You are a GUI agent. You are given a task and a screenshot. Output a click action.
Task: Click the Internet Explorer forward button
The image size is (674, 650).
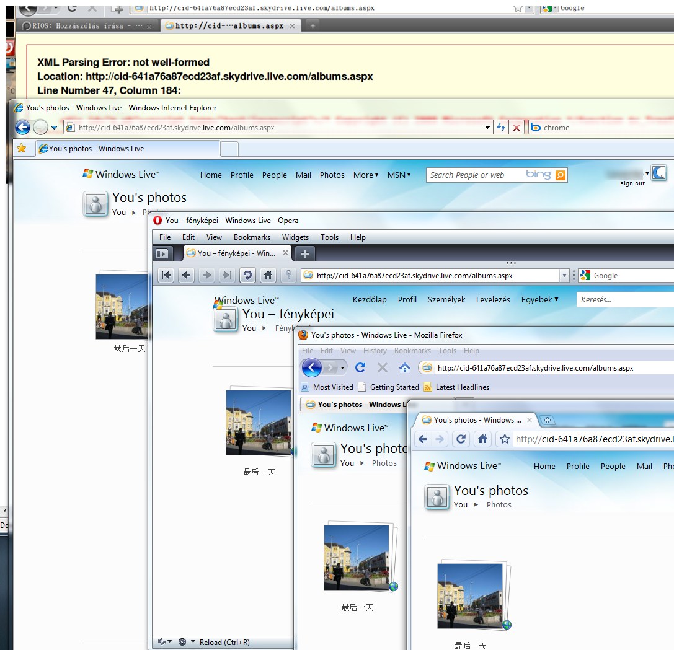point(40,127)
